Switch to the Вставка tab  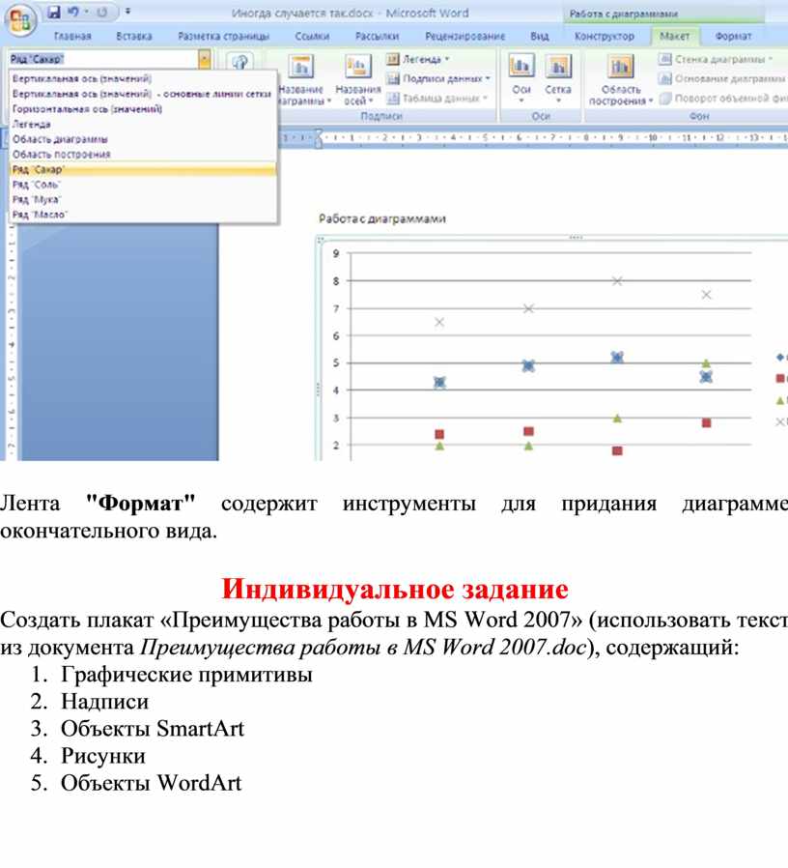[x=134, y=36]
